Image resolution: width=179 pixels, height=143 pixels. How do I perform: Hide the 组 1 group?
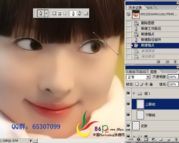point(128,93)
